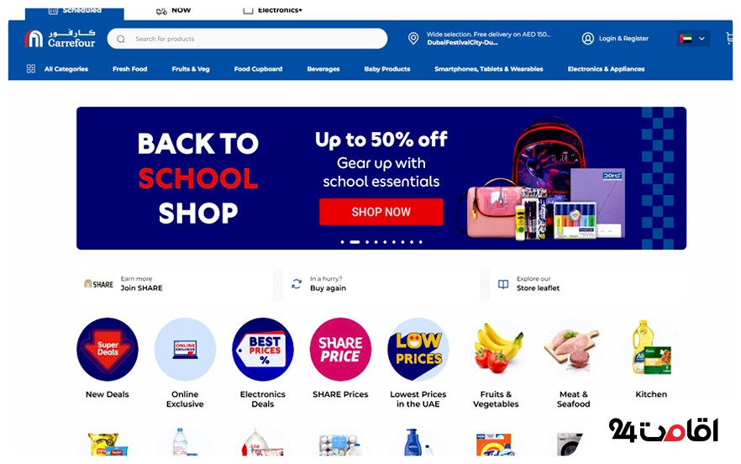Switch to the NOW delivery tab
This screenshot has width=741, height=464.
(173, 10)
